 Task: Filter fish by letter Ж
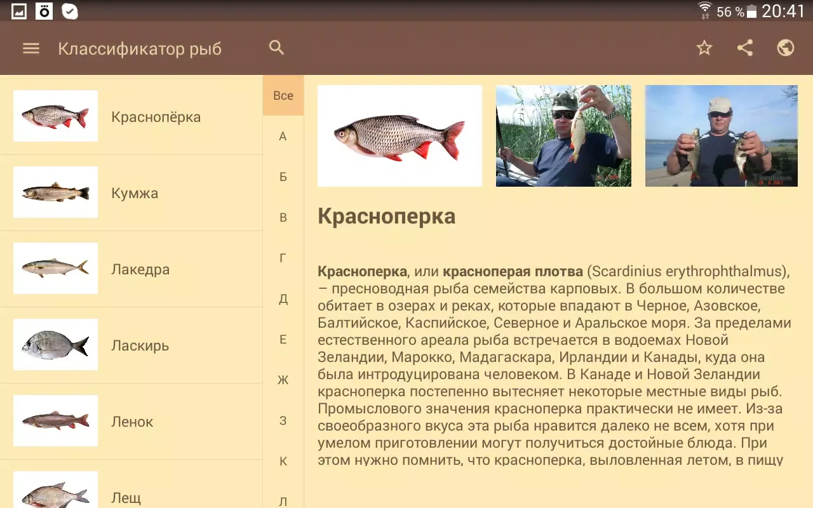(x=283, y=380)
